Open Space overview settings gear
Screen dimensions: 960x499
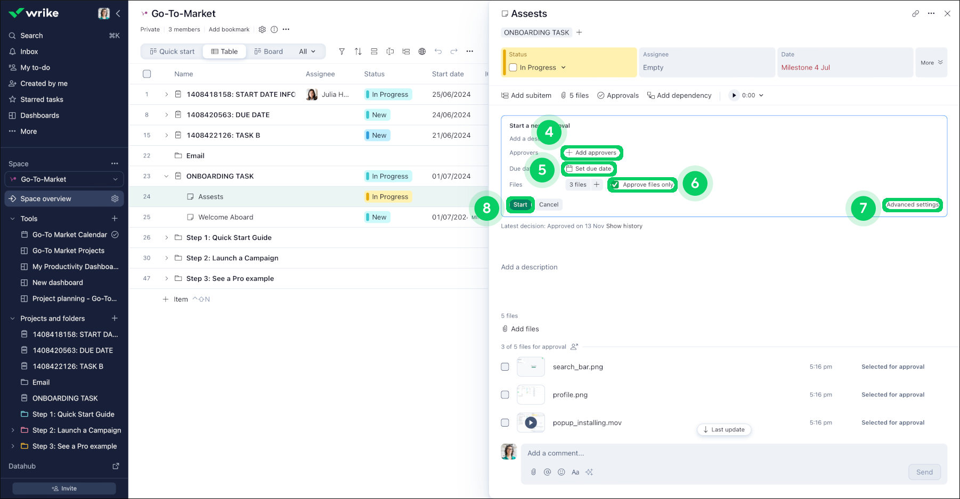pos(115,198)
